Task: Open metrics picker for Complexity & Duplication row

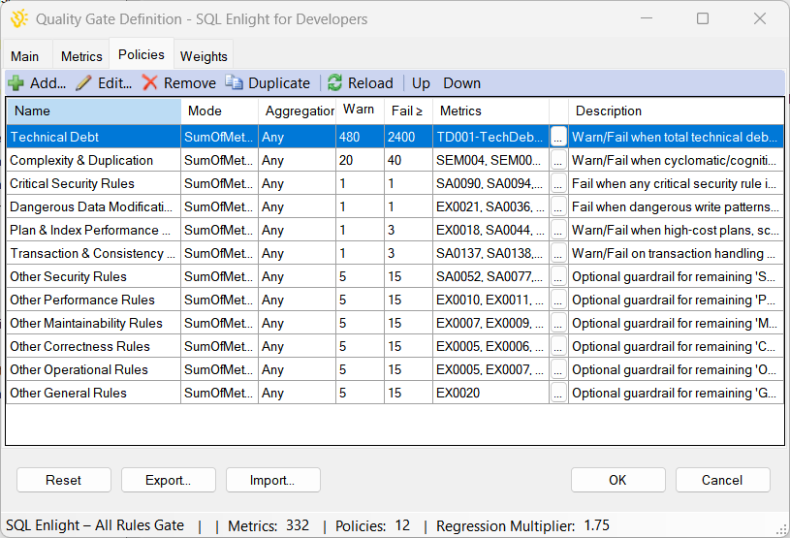Action: click(558, 160)
